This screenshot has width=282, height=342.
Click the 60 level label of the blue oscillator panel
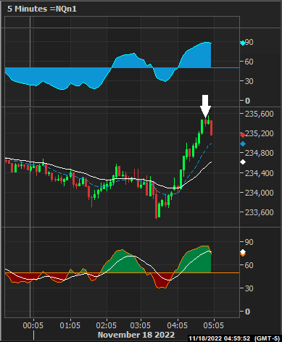click(x=249, y=62)
